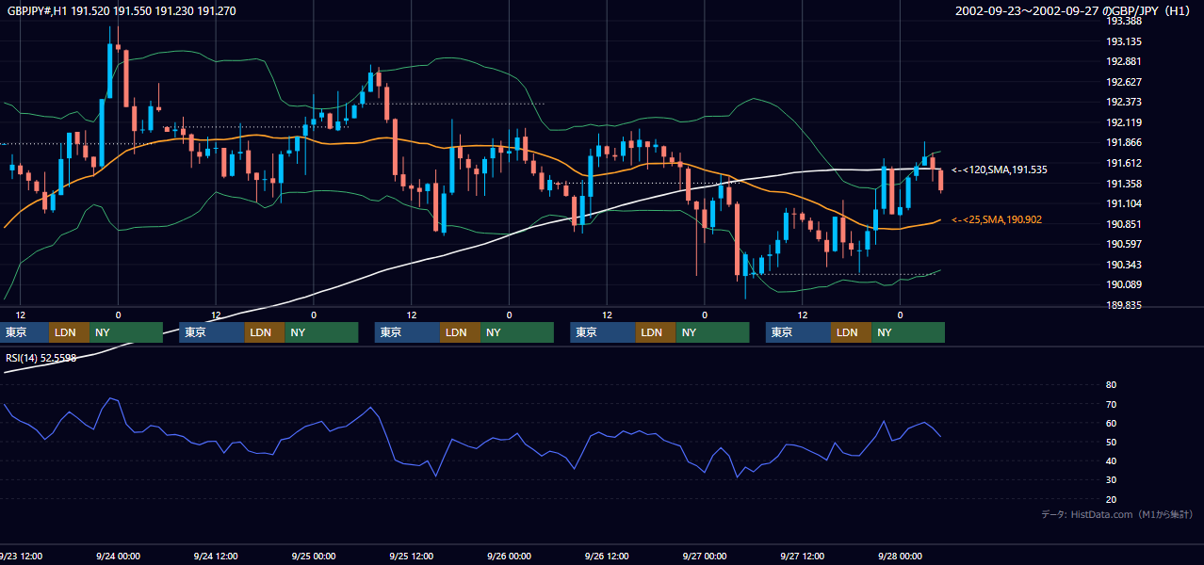Click the RSI 60 scale value
1204x565 pixels.
[x=1111, y=423]
